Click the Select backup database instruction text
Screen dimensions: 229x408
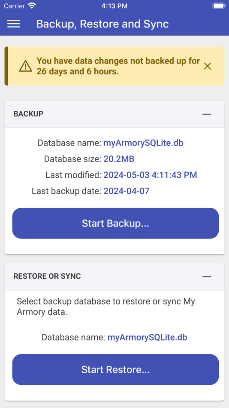pos(106,307)
